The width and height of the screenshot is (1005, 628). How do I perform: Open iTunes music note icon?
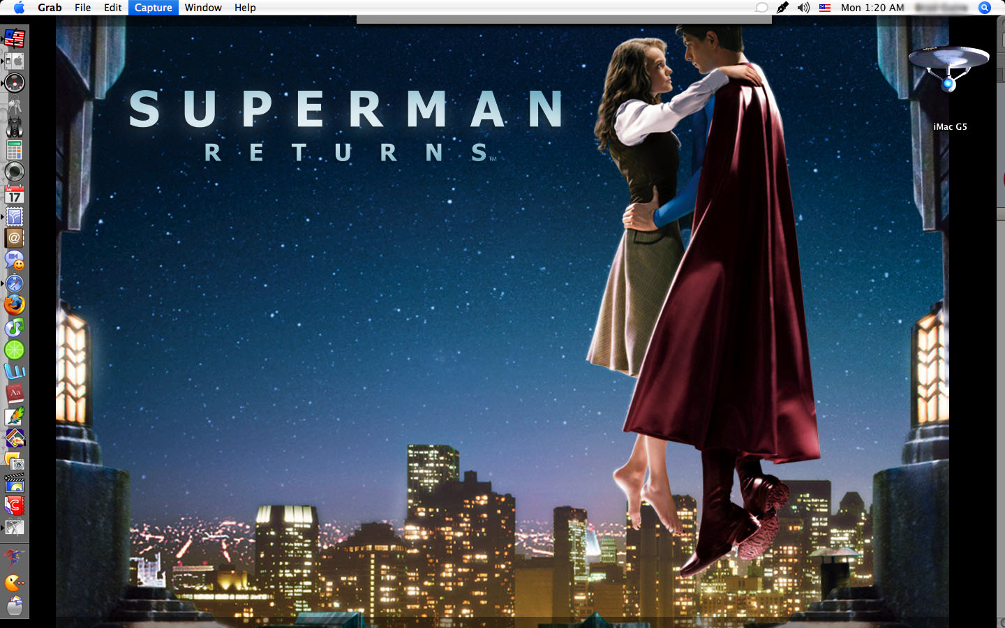coord(15,327)
